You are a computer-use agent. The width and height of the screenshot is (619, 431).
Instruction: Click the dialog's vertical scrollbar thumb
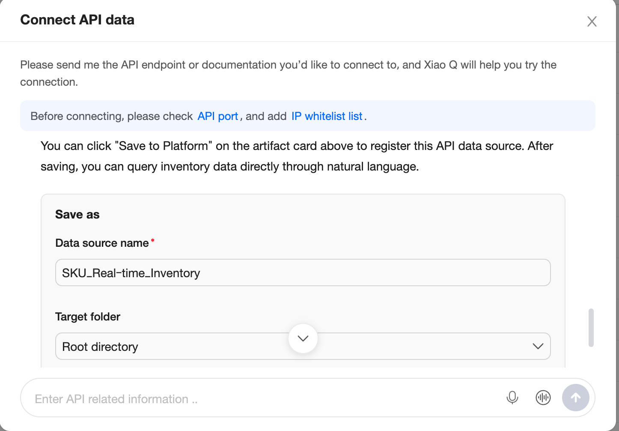591,327
